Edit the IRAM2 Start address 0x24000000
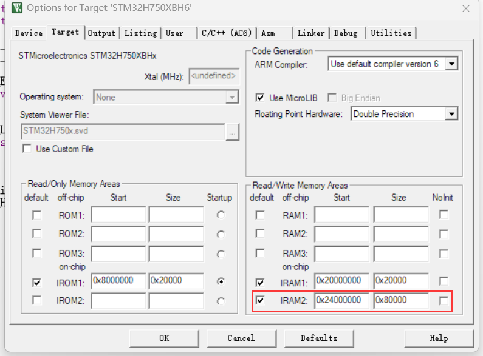 tap(342, 300)
